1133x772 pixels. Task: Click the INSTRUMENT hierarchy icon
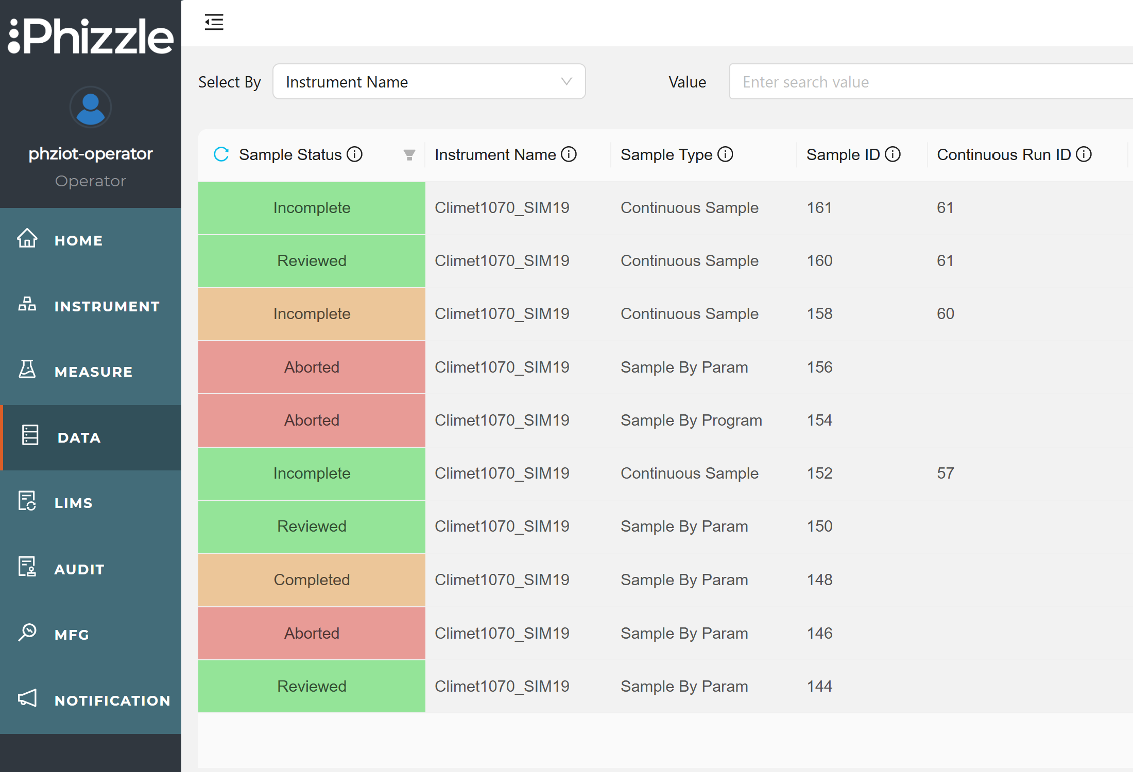[27, 304]
